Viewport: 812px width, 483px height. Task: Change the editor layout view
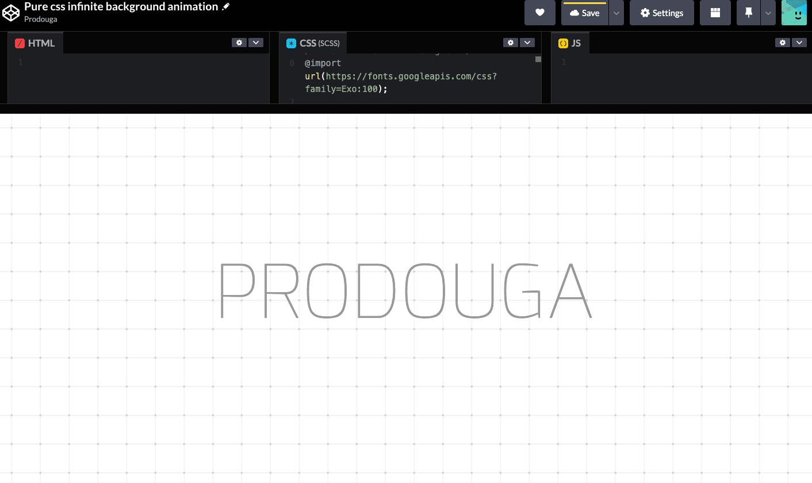click(715, 13)
